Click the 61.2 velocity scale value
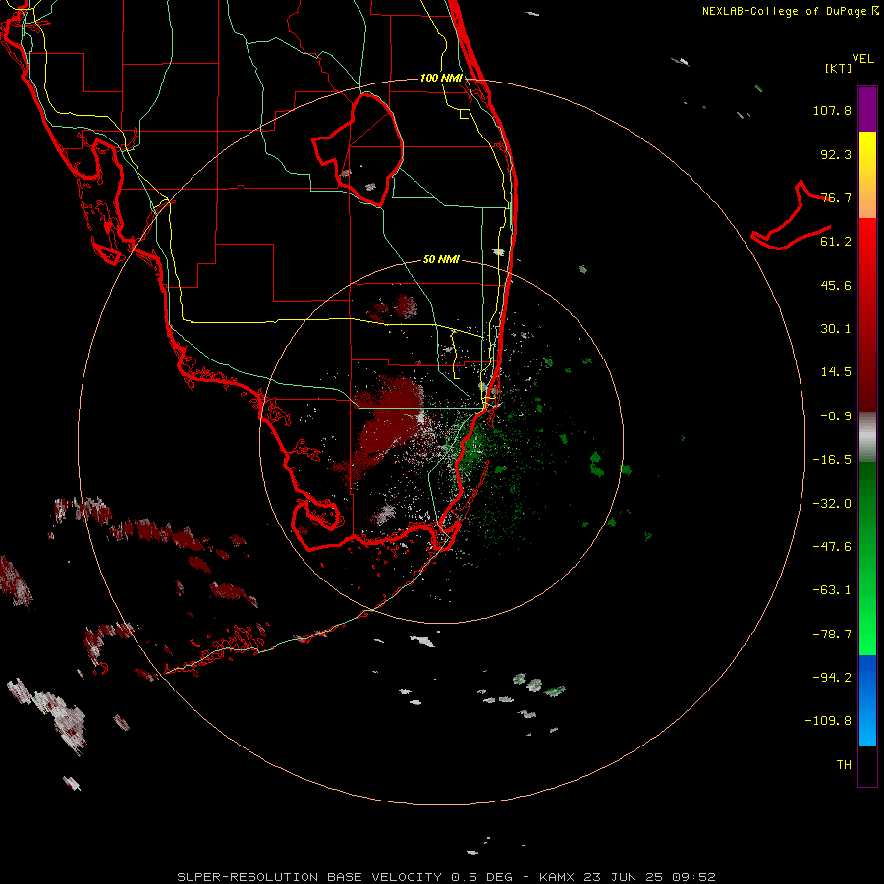Viewport: 884px width, 884px height. click(836, 242)
